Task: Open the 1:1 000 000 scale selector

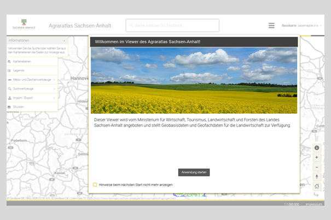Action: pyautogui.click(x=292, y=204)
